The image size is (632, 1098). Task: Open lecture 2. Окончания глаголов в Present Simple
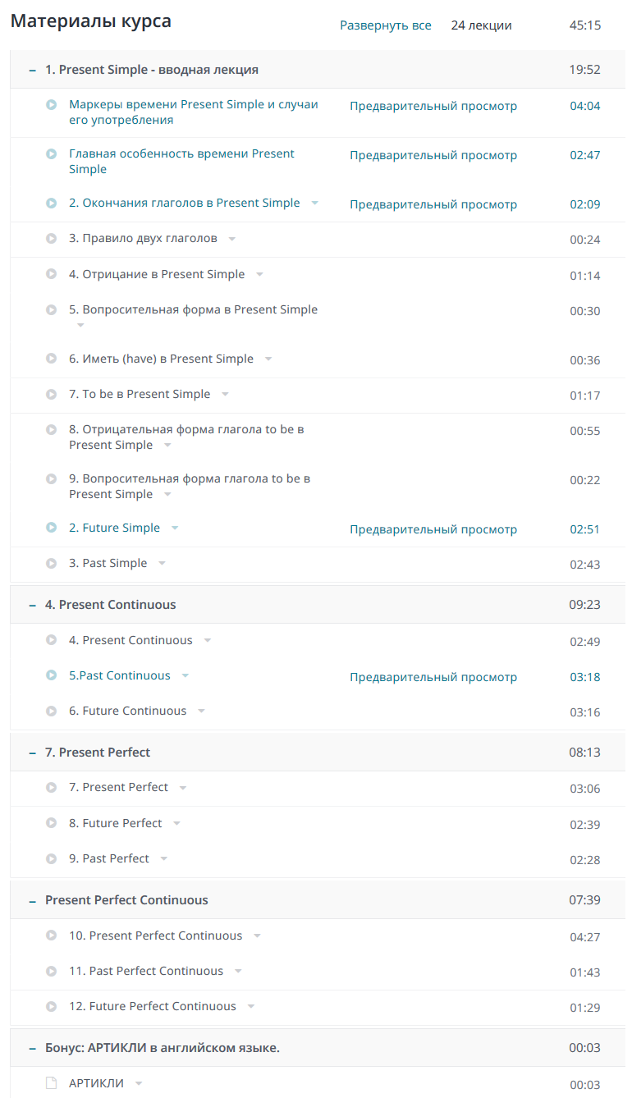[185, 203]
